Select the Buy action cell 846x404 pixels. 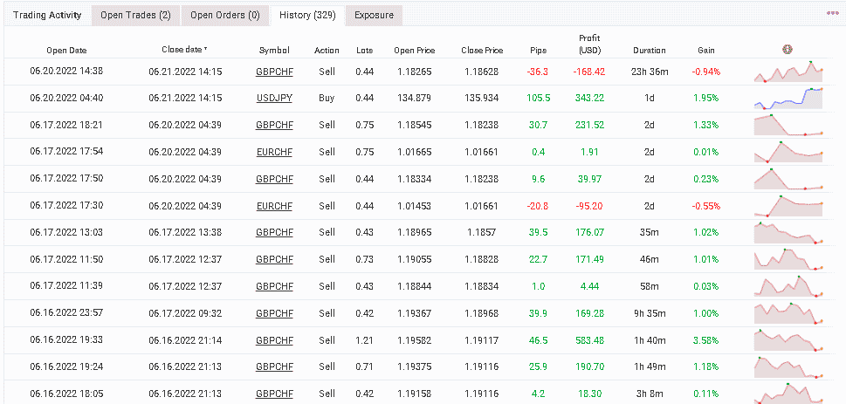pos(327,99)
